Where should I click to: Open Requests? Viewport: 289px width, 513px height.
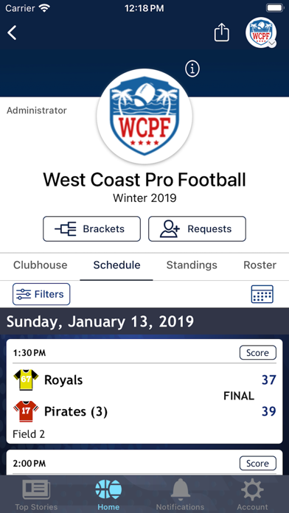pyautogui.click(x=197, y=228)
